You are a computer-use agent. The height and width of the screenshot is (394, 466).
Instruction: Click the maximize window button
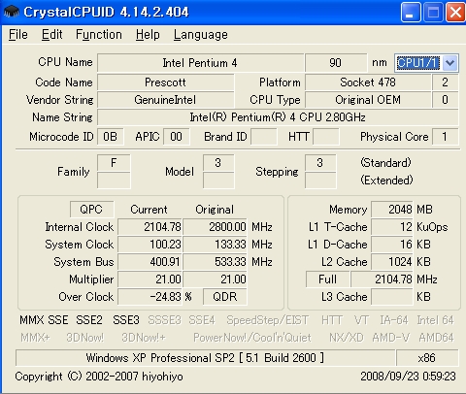433,12
